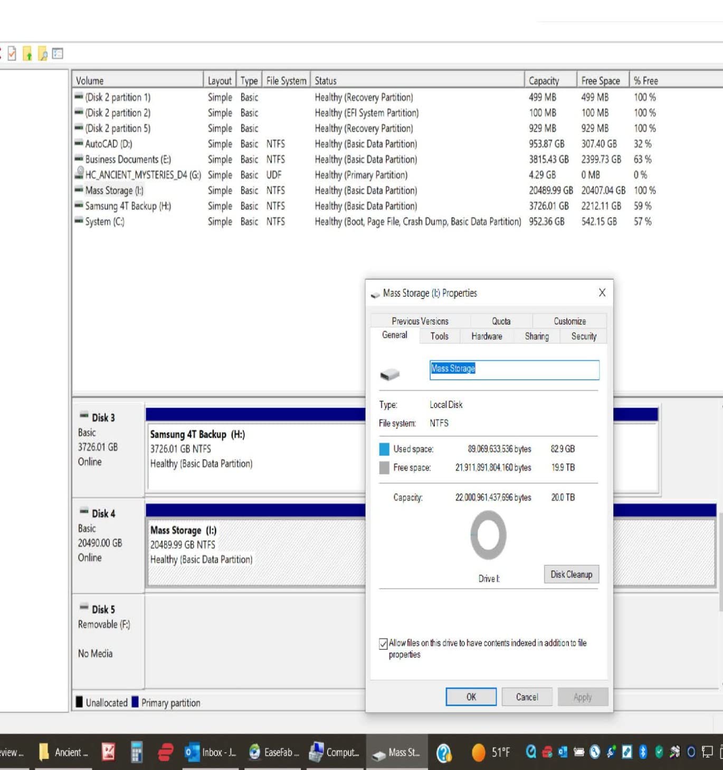This screenshot has width=723, height=770.
Task: Open the blue help question-mark taskbar icon
Action: 444,753
